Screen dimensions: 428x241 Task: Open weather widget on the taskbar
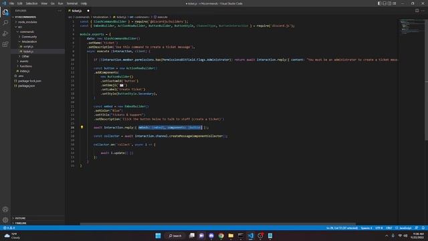click(x=12, y=236)
